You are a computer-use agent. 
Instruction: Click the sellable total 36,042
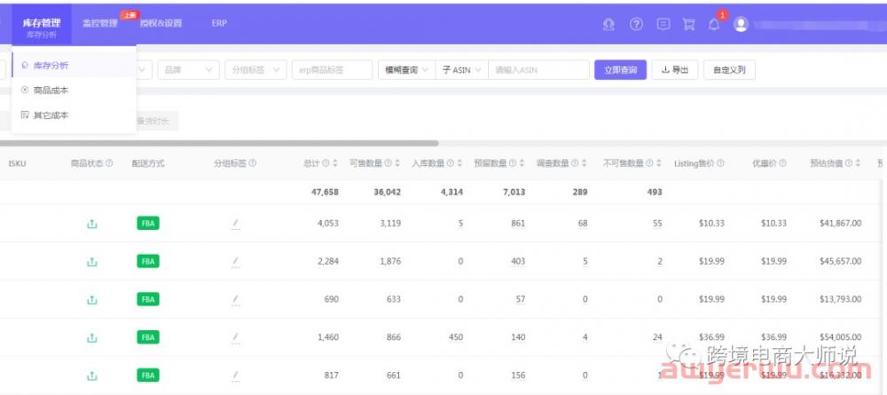(387, 192)
